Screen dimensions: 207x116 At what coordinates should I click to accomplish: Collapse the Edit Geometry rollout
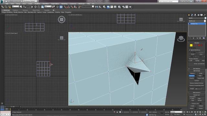197,92
